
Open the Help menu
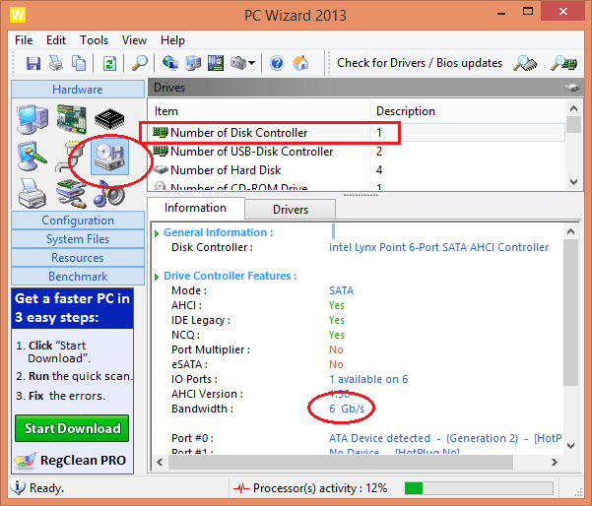pos(172,40)
